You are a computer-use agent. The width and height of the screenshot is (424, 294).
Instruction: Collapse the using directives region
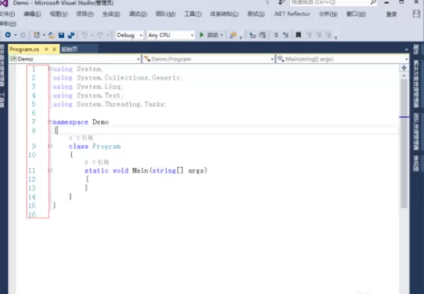tap(50, 69)
